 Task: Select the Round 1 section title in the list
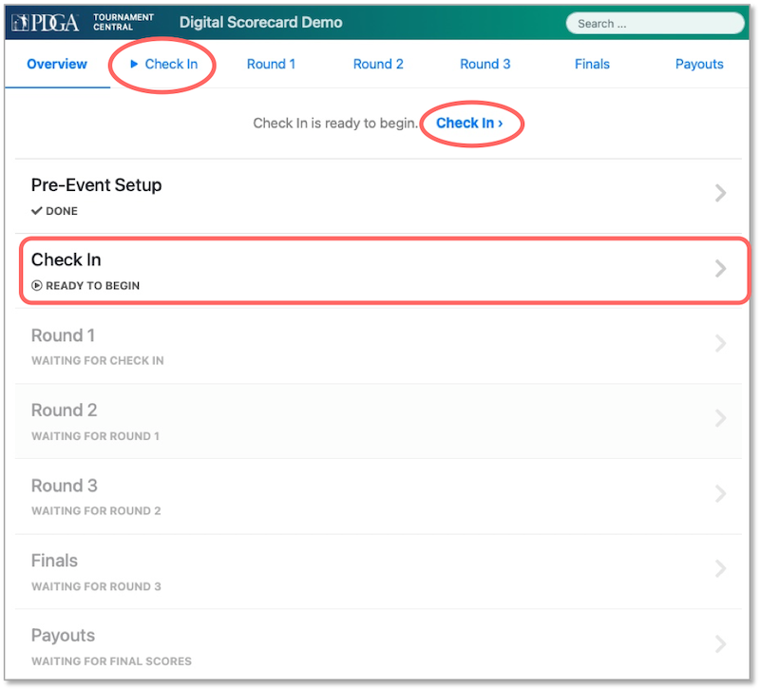[63, 335]
